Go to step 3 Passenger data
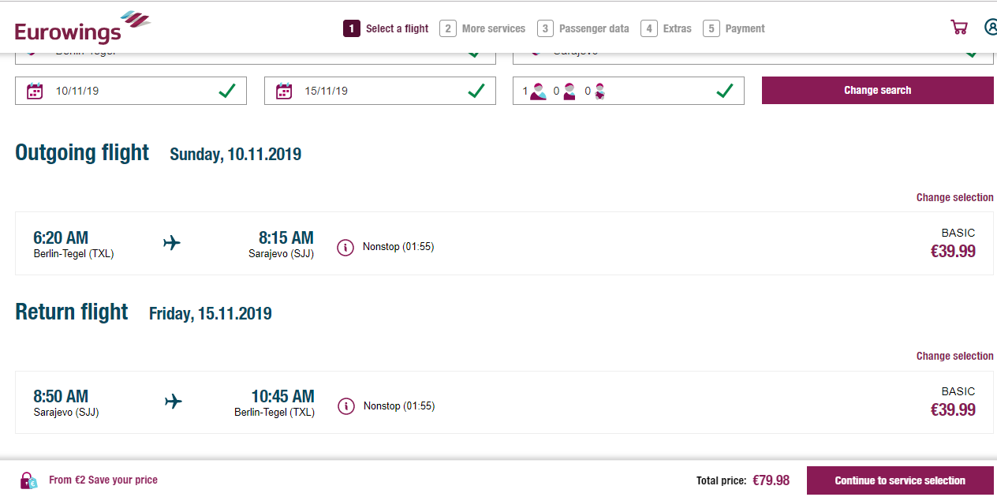Image resolution: width=997 pixels, height=497 pixels. [584, 28]
